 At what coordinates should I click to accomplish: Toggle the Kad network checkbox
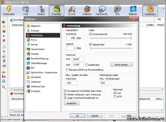click(x=115, y=93)
